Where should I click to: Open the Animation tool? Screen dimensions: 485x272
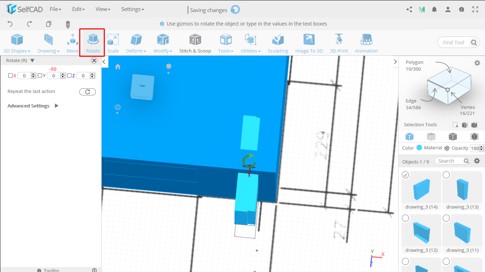366,43
